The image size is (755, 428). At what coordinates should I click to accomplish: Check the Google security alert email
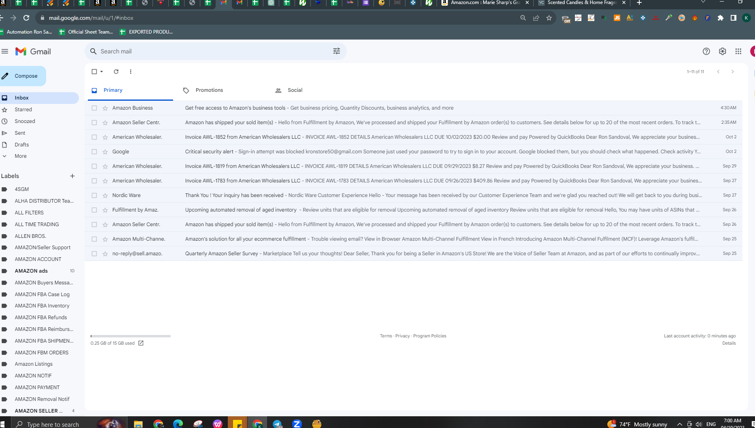(x=94, y=152)
